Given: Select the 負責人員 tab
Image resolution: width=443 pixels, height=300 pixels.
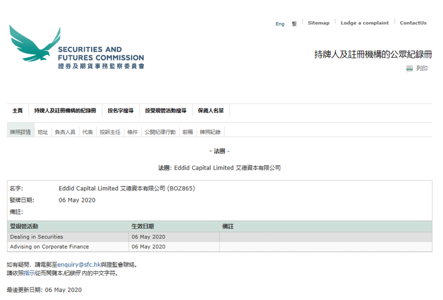Looking at the screenshot, I should (65, 132).
